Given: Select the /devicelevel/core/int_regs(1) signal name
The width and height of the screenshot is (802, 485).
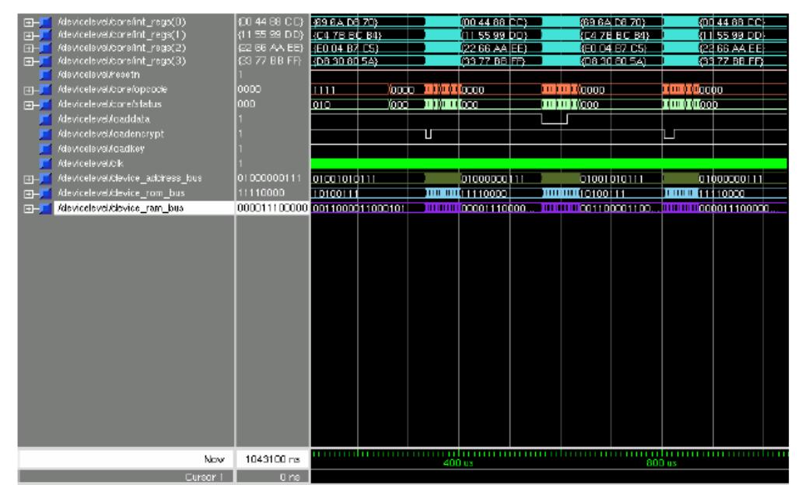Looking at the screenshot, I should pyautogui.click(x=121, y=35).
